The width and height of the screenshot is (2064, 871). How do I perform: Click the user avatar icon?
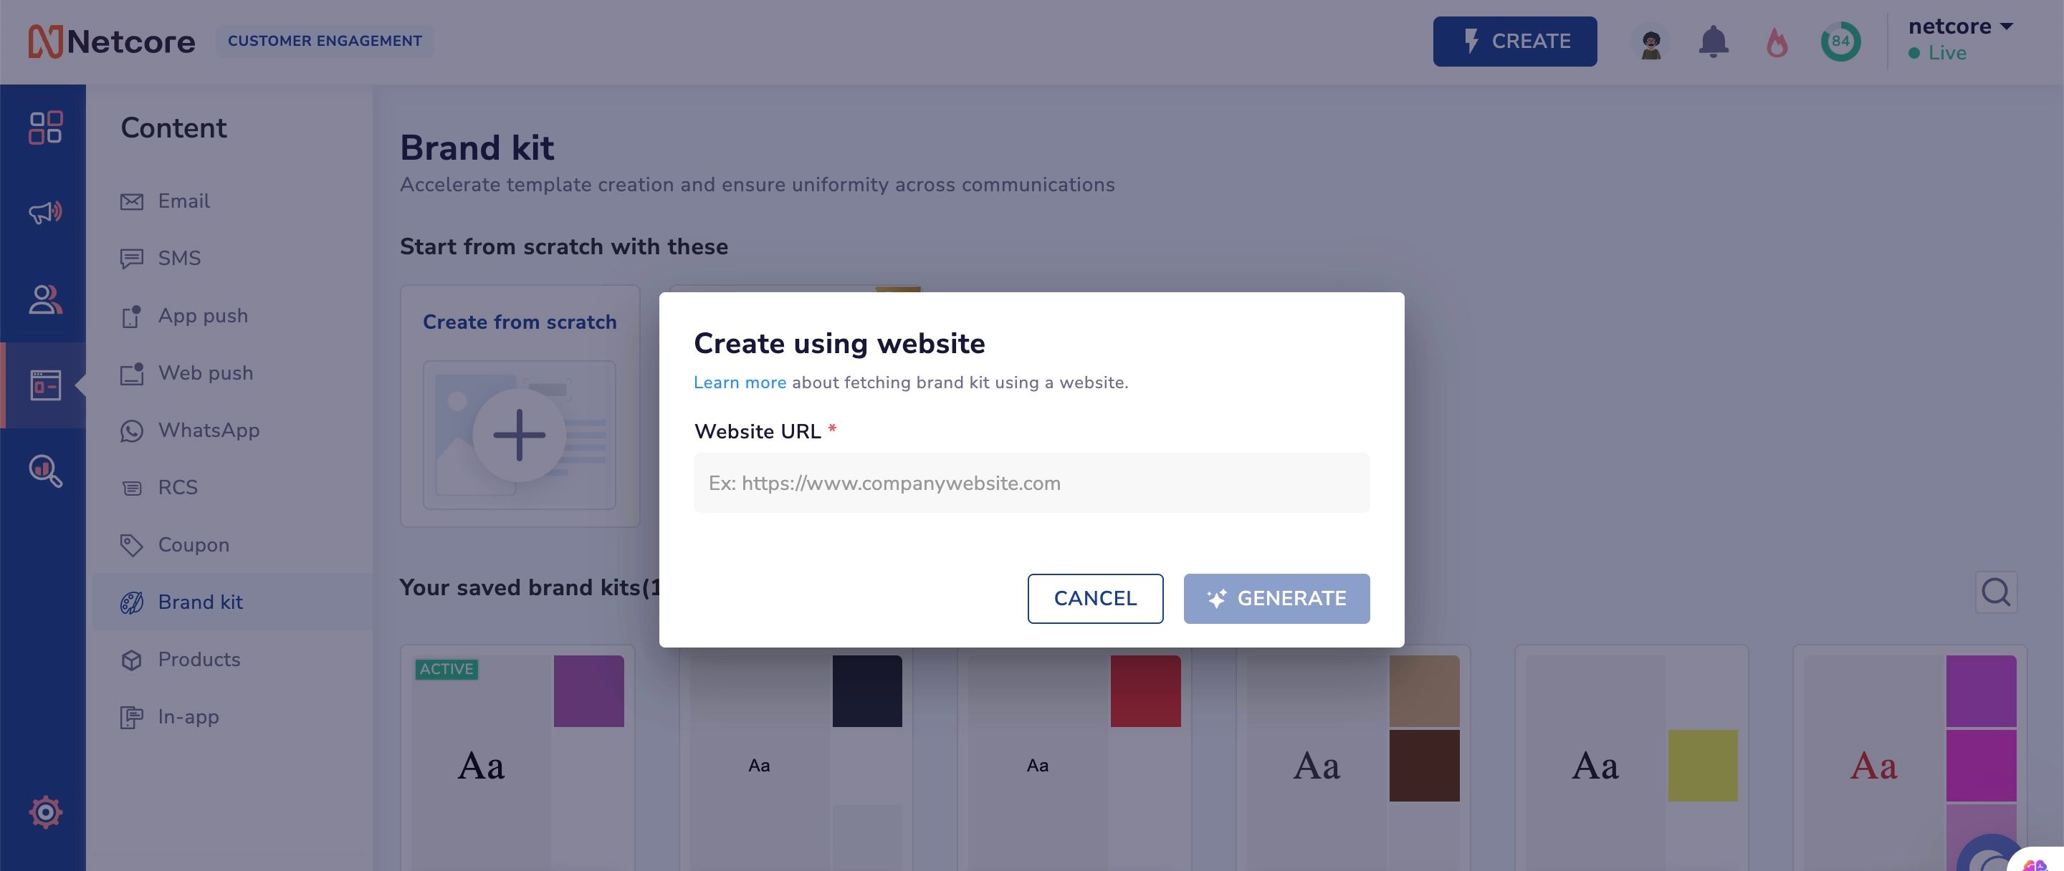1650,42
